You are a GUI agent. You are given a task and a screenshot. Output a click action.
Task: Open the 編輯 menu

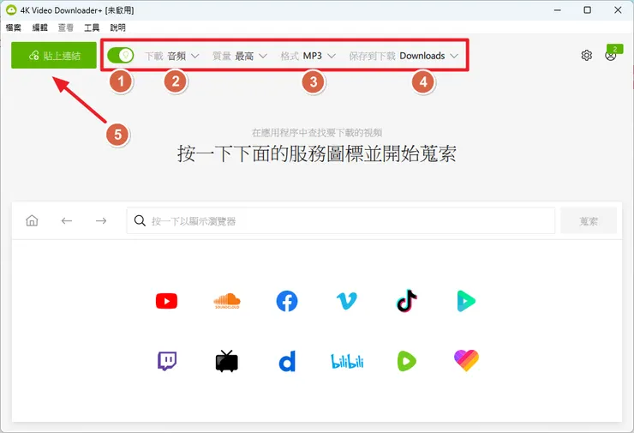coord(39,27)
